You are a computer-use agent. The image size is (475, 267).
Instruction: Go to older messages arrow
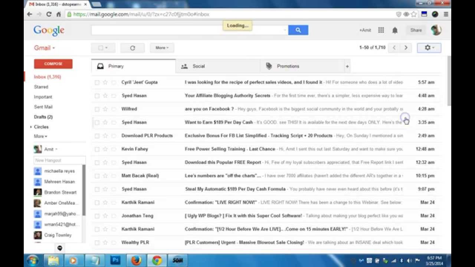tap(406, 48)
